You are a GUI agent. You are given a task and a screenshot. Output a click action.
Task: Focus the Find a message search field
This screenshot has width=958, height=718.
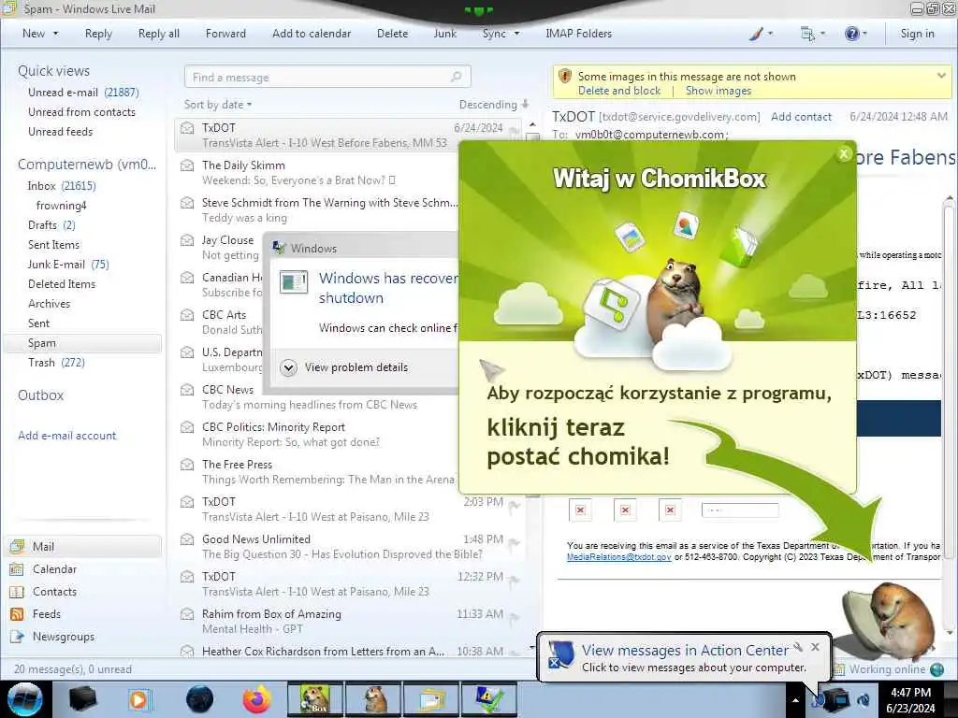point(327,77)
